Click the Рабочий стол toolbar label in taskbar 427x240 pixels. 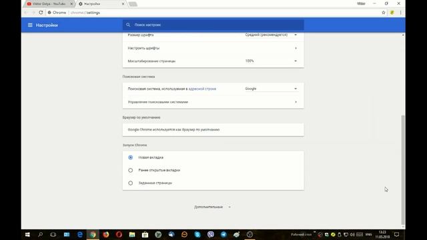click(x=301, y=235)
